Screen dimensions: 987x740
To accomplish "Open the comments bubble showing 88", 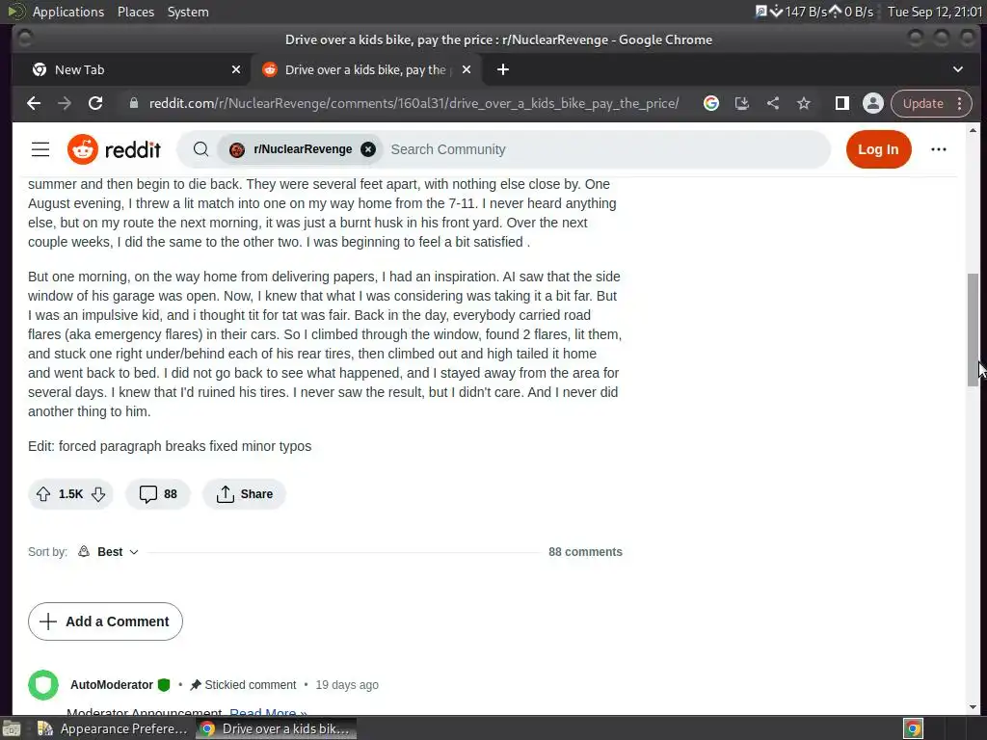I will [158, 494].
